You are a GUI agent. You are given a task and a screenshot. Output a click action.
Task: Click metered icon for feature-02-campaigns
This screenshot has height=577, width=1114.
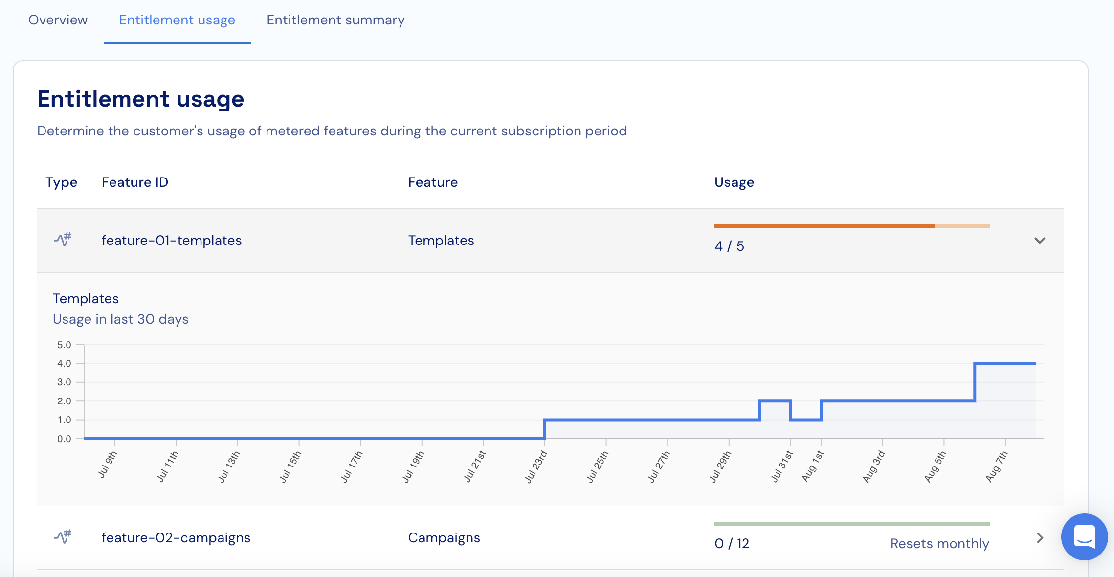pos(63,537)
